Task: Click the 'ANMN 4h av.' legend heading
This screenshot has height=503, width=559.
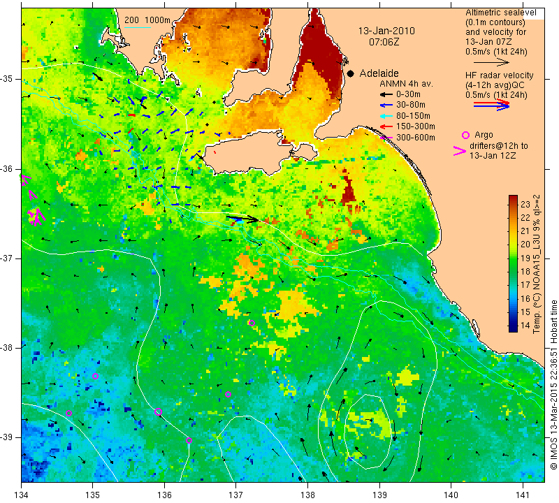Action: [x=406, y=84]
